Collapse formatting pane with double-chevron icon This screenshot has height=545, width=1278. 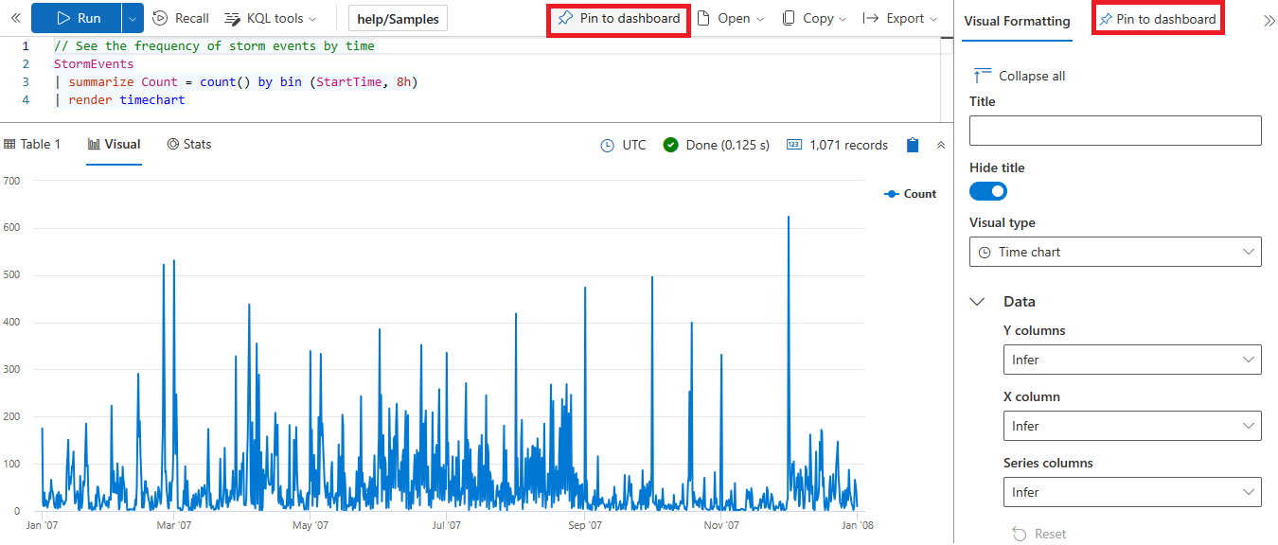click(x=1269, y=20)
